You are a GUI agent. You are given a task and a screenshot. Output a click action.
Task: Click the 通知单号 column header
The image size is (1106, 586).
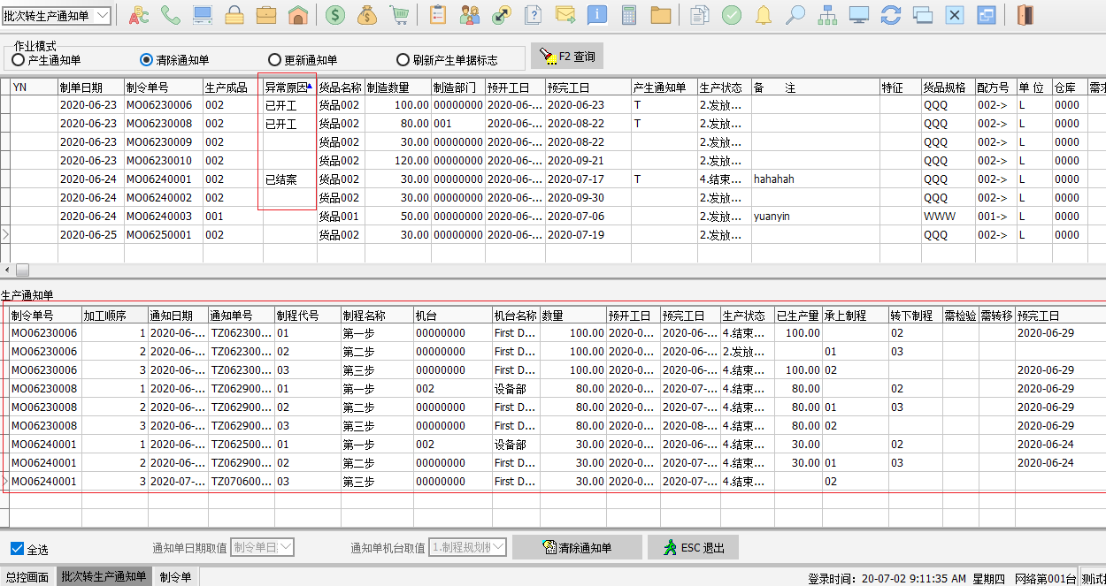[x=241, y=316]
